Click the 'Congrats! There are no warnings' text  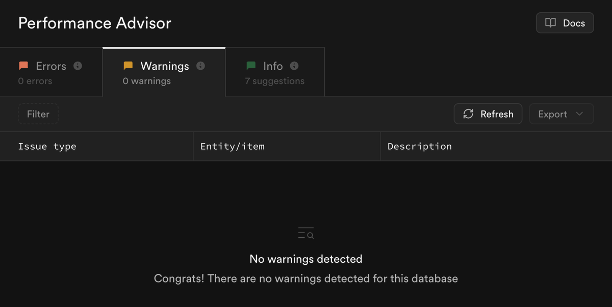pyautogui.click(x=306, y=278)
